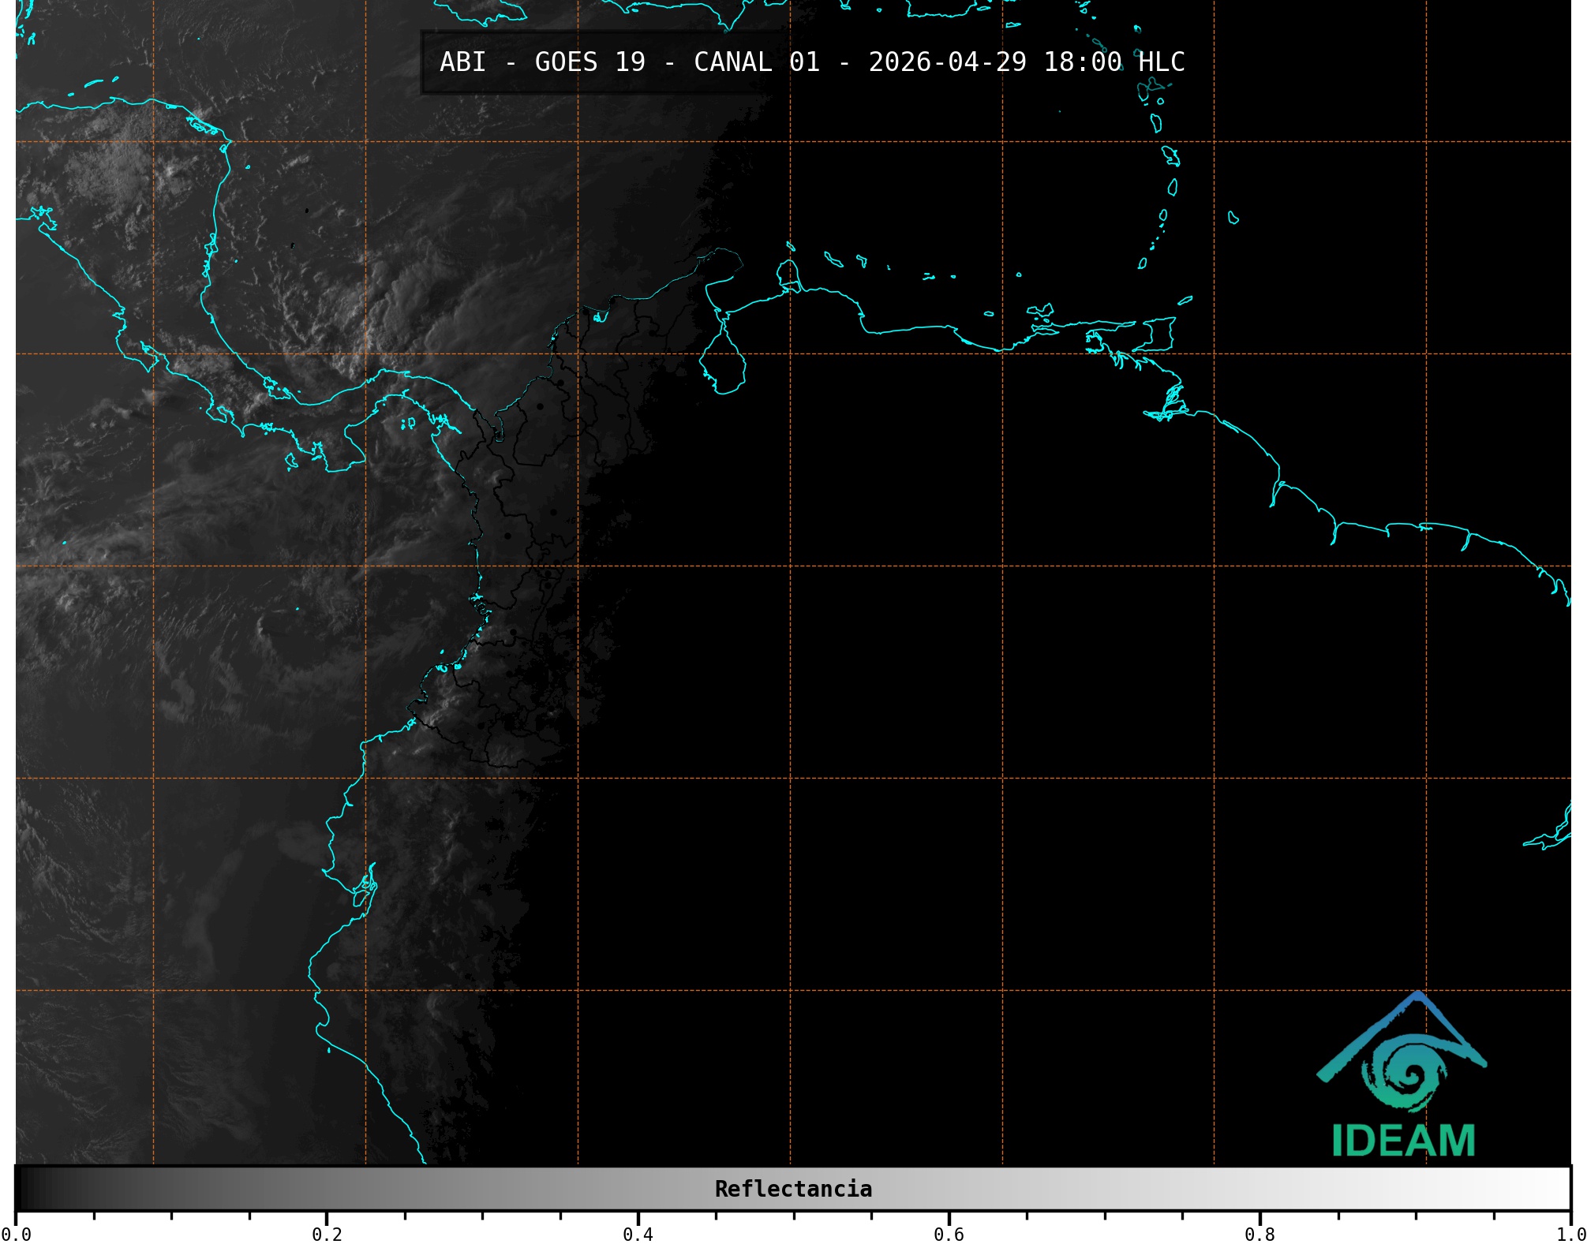Click the 0.2 tick label on the colorbar
1587x1244 pixels.
tap(327, 1234)
